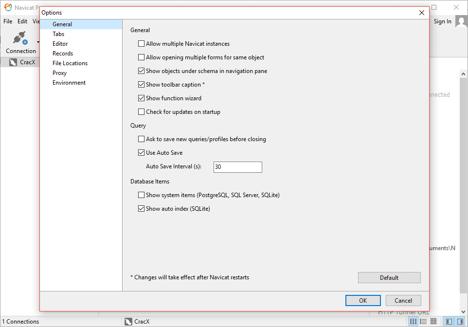468x327 pixels.
Task: Click the CracX icon in the status bar
Action: coord(127,321)
